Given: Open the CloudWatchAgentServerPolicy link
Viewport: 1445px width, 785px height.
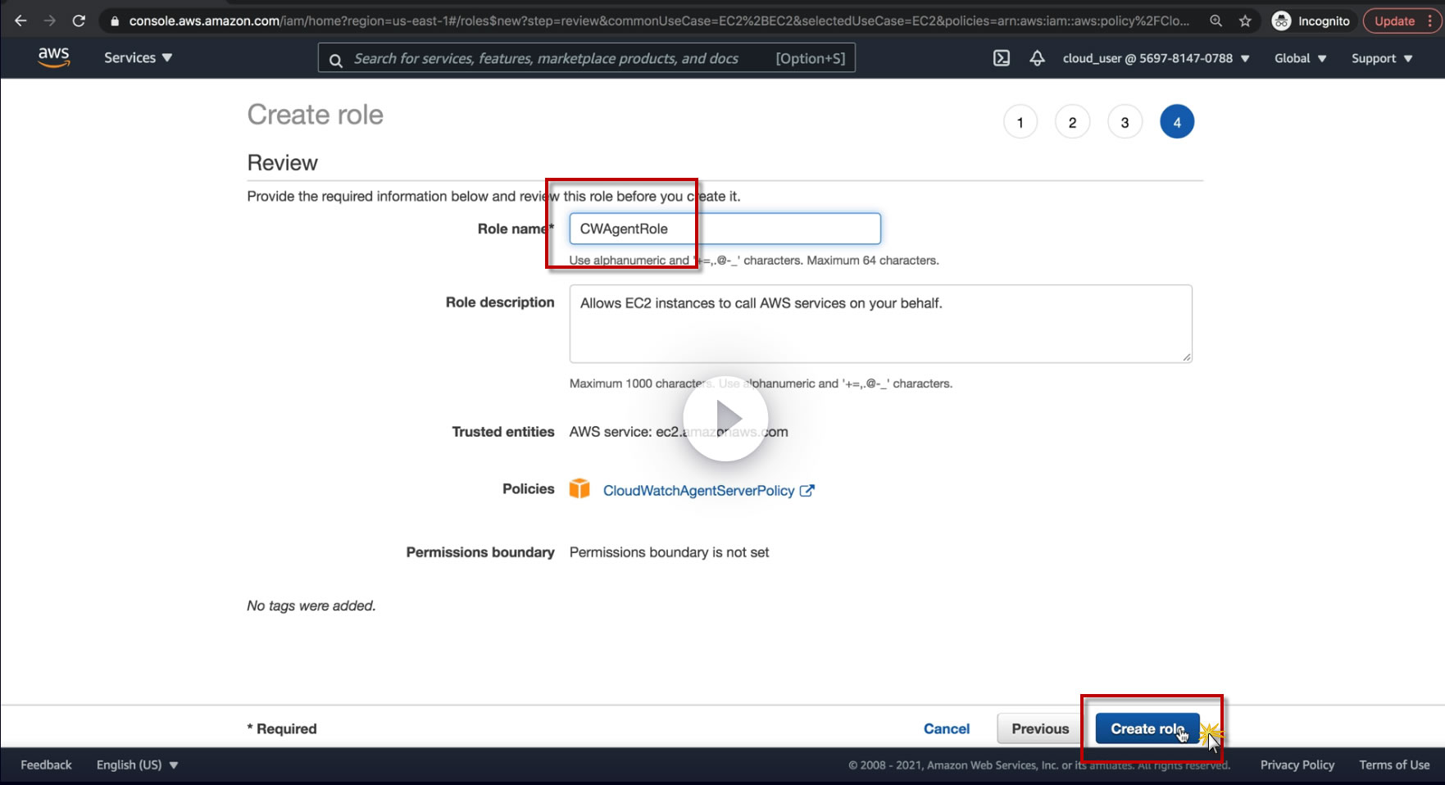Looking at the screenshot, I should tap(698, 490).
